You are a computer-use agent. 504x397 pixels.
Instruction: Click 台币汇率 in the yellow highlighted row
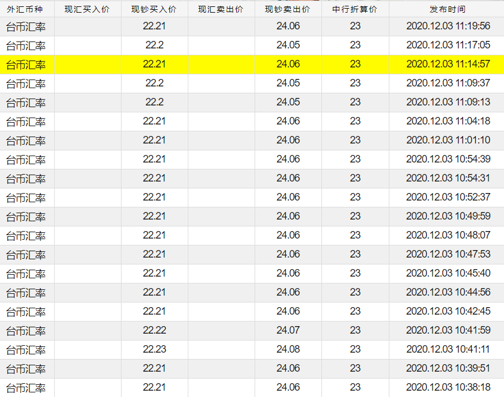click(26, 65)
